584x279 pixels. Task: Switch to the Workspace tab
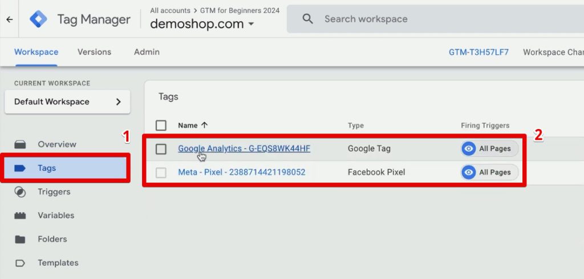pos(36,52)
